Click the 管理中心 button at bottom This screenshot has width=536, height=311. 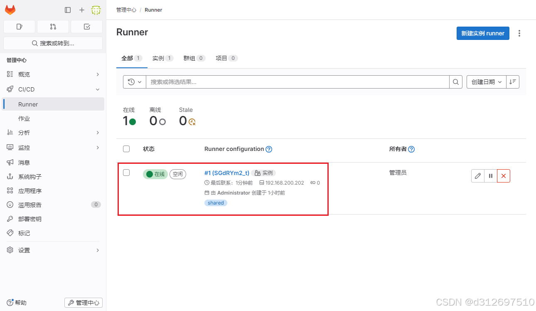(x=84, y=303)
